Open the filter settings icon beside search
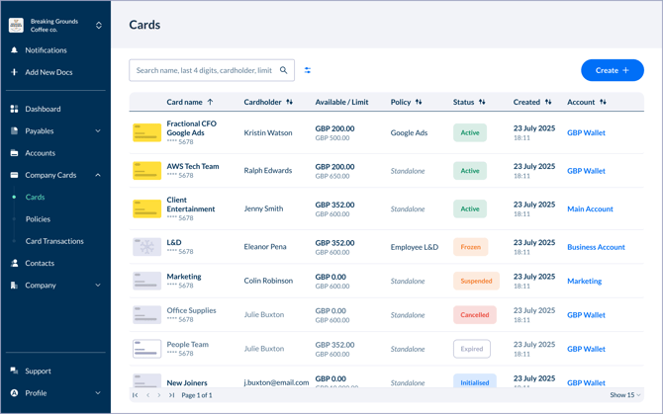Image resolution: width=663 pixels, height=414 pixels. 308,71
